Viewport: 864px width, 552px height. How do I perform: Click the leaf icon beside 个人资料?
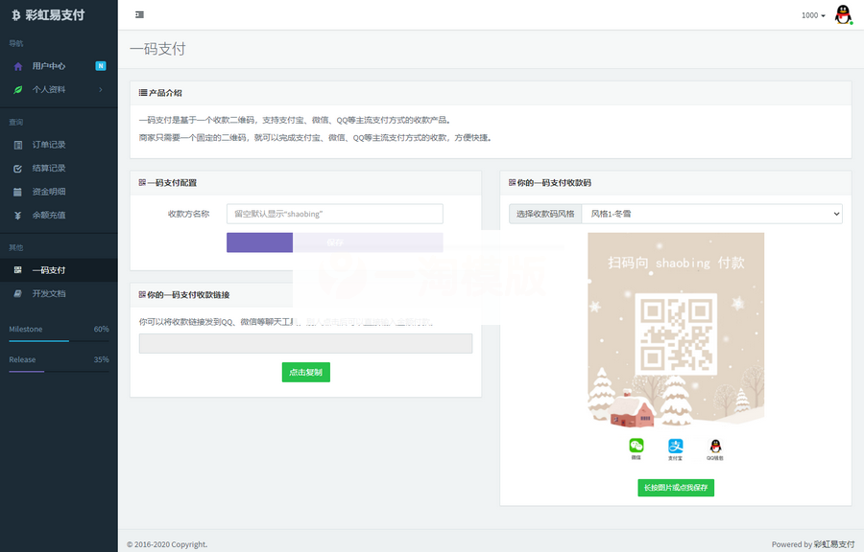coord(18,89)
